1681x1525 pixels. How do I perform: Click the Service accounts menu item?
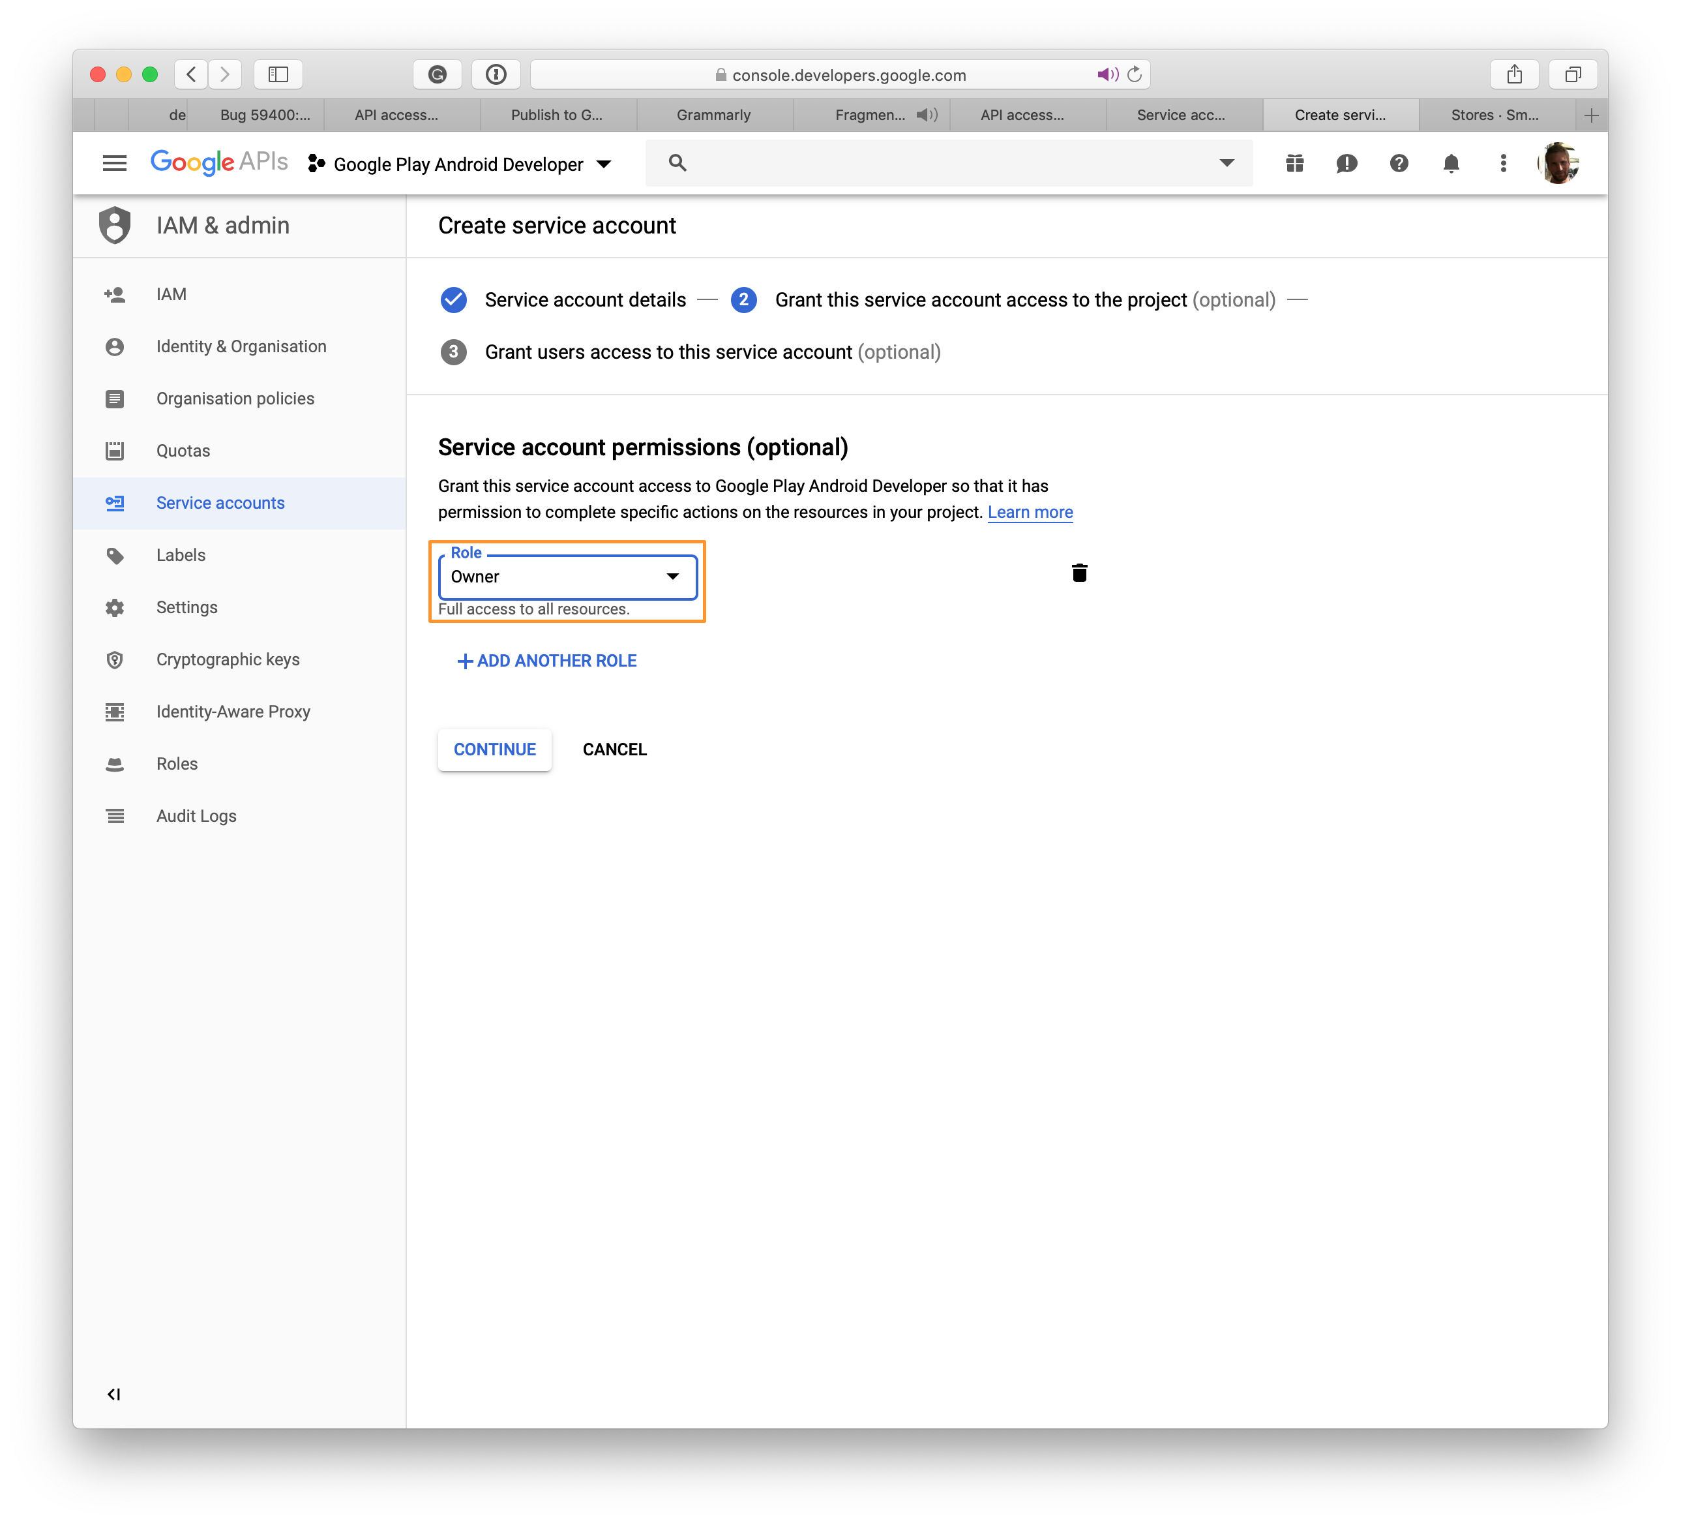pos(221,502)
